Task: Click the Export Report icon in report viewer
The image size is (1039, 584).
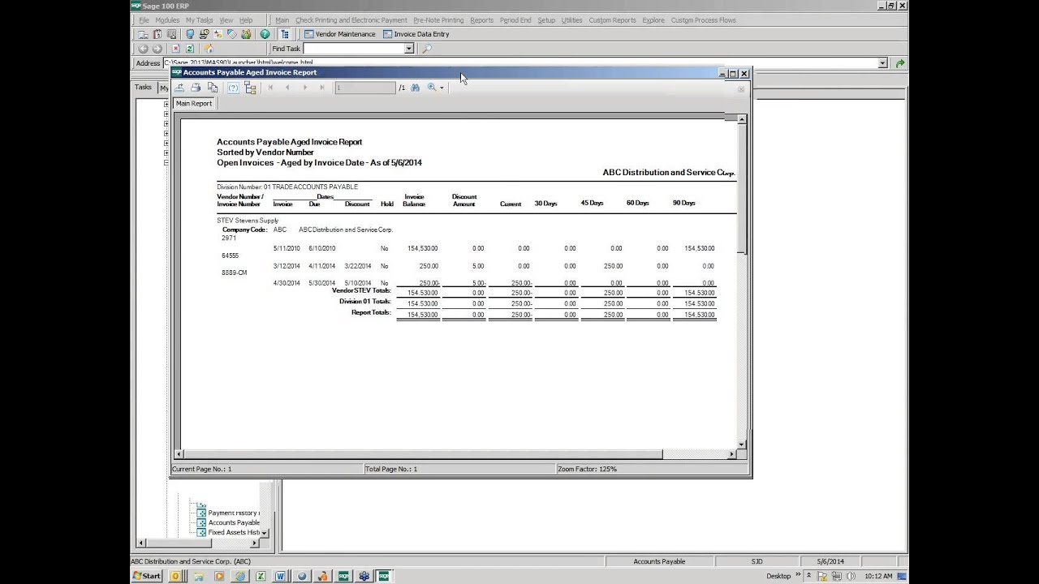Action: click(x=179, y=88)
